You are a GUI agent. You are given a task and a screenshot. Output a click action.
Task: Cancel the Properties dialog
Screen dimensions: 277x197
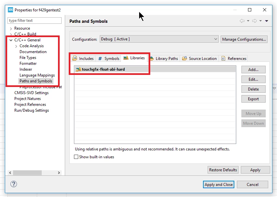(x=253, y=185)
